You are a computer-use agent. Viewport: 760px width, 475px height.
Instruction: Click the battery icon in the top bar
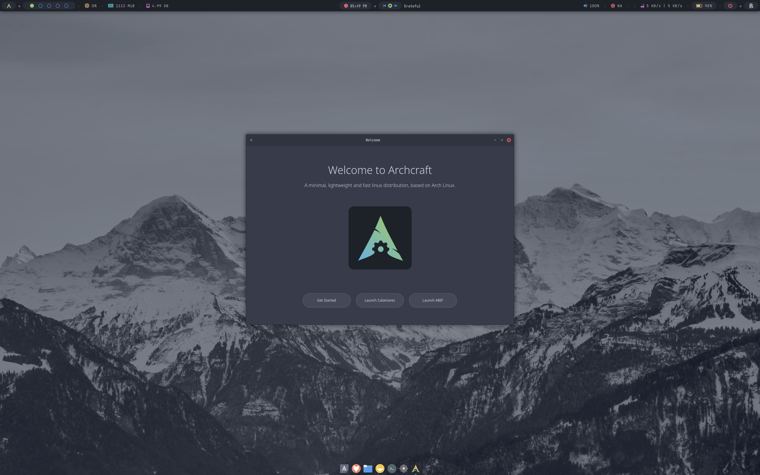pyautogui.click(x=699, y=6)
